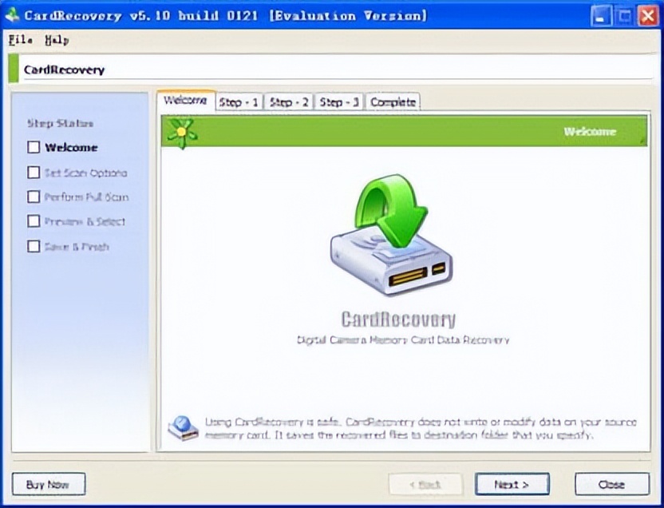
Task: Close window with the red X
Action: (648, 16)
